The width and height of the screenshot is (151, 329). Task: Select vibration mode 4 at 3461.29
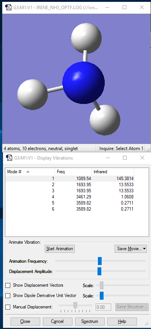tap(70, 197)
